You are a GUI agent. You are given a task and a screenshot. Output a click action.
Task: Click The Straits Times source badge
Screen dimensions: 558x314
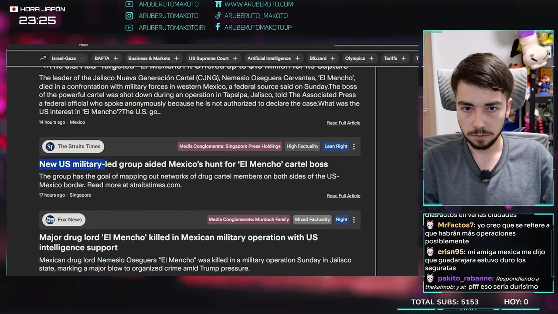73,147
